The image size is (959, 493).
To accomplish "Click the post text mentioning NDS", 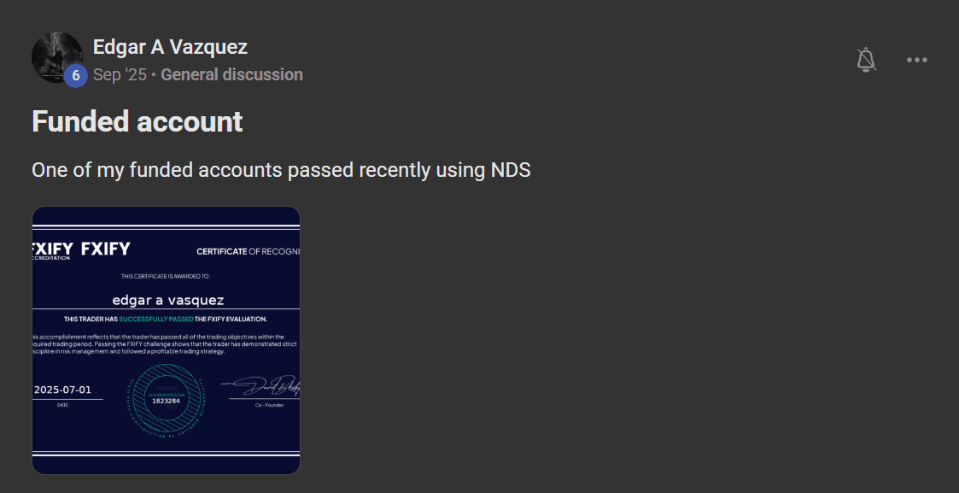I will pyautogui.click(x=281, y=170).
